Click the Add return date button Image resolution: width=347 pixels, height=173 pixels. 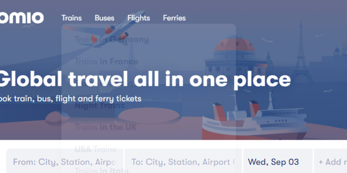tap(330, 162)
